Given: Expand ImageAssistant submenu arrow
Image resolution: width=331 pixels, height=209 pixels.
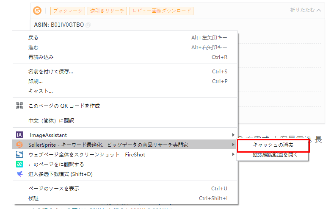Looking at the screenshot, I should 233,135.
